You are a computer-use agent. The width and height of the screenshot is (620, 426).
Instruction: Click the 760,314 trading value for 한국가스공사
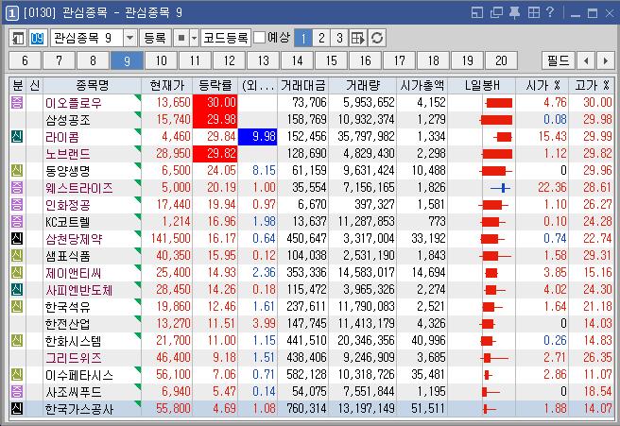(x=307, y=409)
